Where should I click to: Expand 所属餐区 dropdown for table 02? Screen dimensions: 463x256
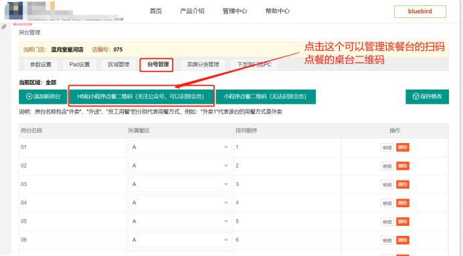[x=179, y=166]
